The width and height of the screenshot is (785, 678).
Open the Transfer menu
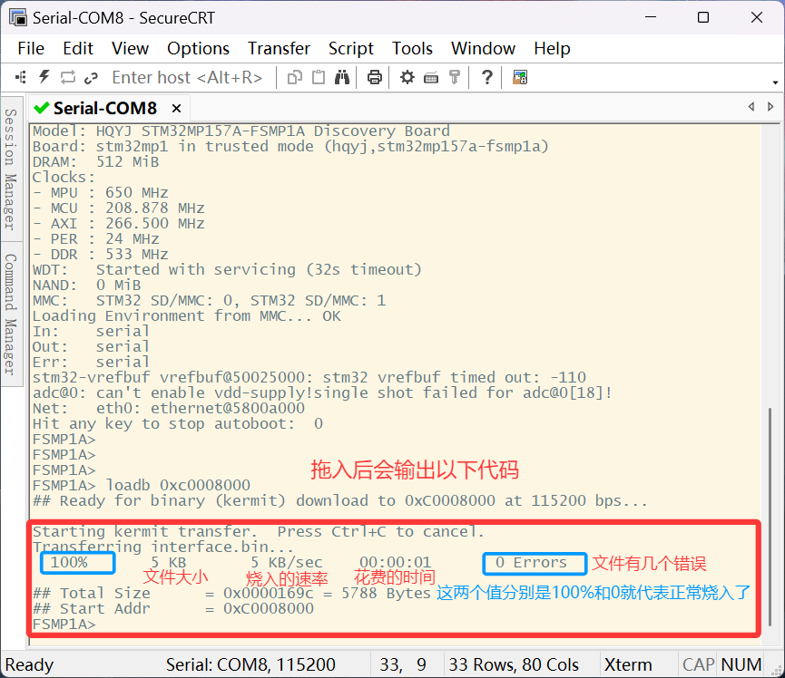click(x=279, y=49)
